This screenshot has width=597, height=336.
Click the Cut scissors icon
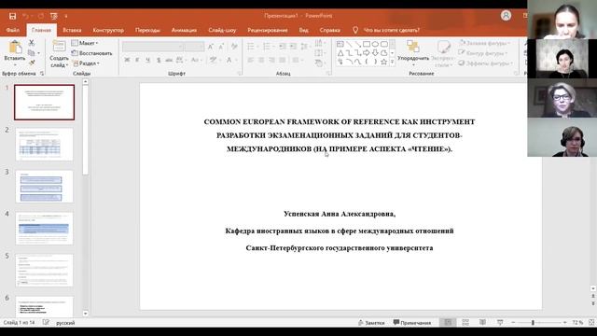pos(32,43)
